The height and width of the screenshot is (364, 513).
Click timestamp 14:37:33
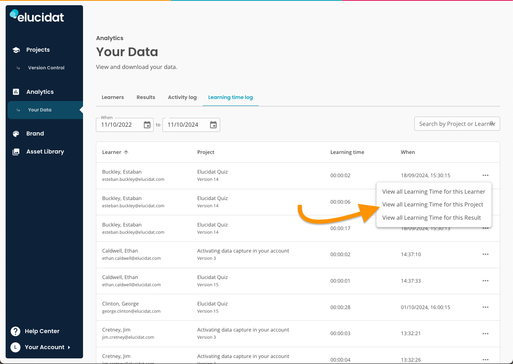411,281
